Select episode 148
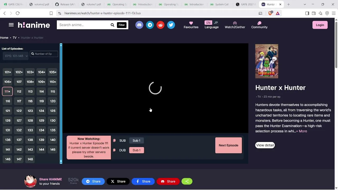This screenshot has height=190, width=338. coord(30,159)
